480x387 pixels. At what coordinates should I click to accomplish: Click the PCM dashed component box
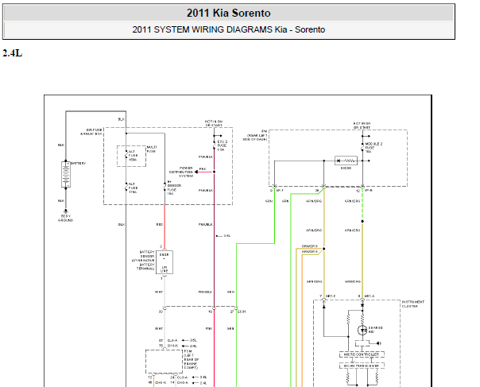164,362
